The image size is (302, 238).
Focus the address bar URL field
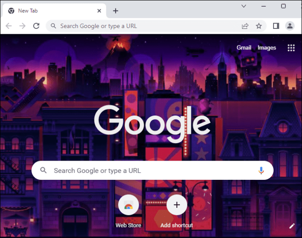[x=156, y=26]
